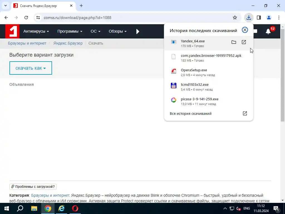This screenshot has width=285, height=214.
Task: Open Вся история скачиваний
Action: [191, 114]
